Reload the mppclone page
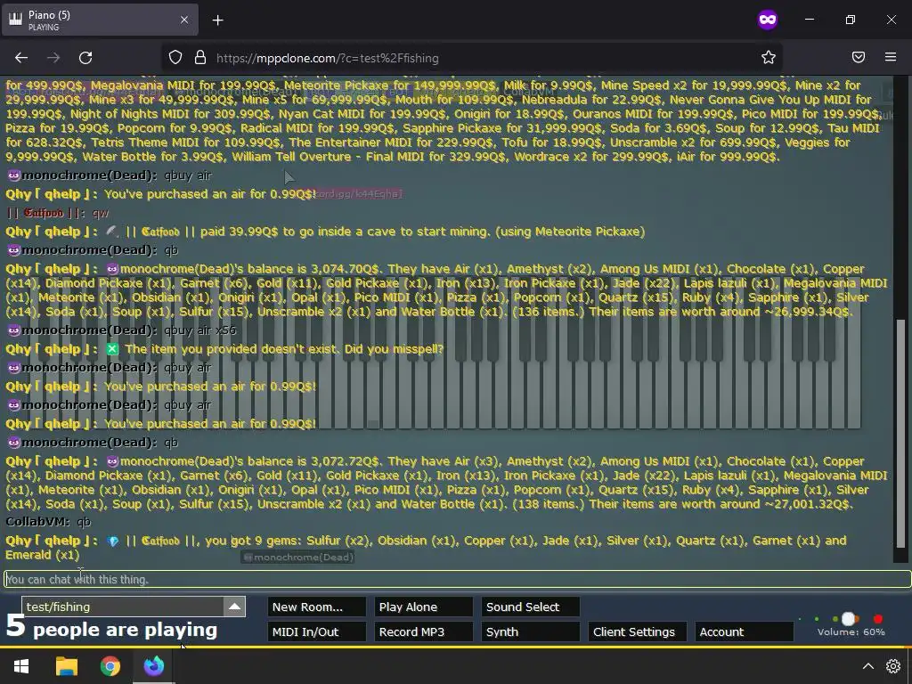Viewport: 912px width, 684px height. tap(85, 58)
